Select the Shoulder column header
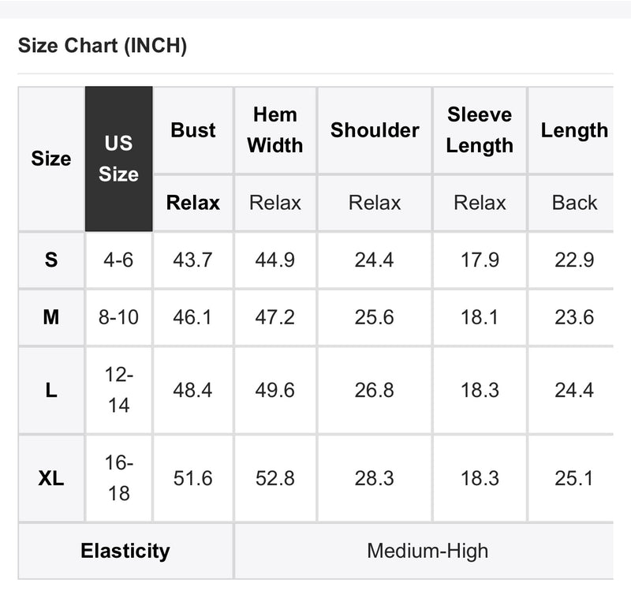Viewport: 631px width, 591px height. [375, 130]
